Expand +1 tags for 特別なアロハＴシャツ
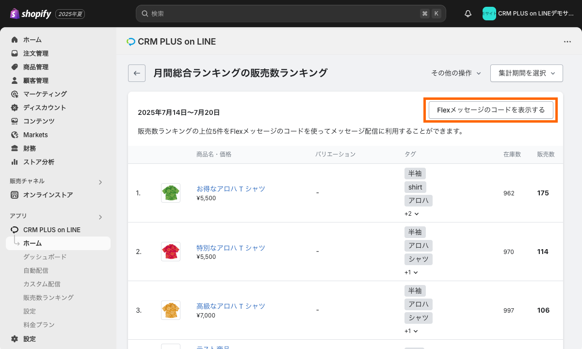The image size is (582, 349). point(411,272)
